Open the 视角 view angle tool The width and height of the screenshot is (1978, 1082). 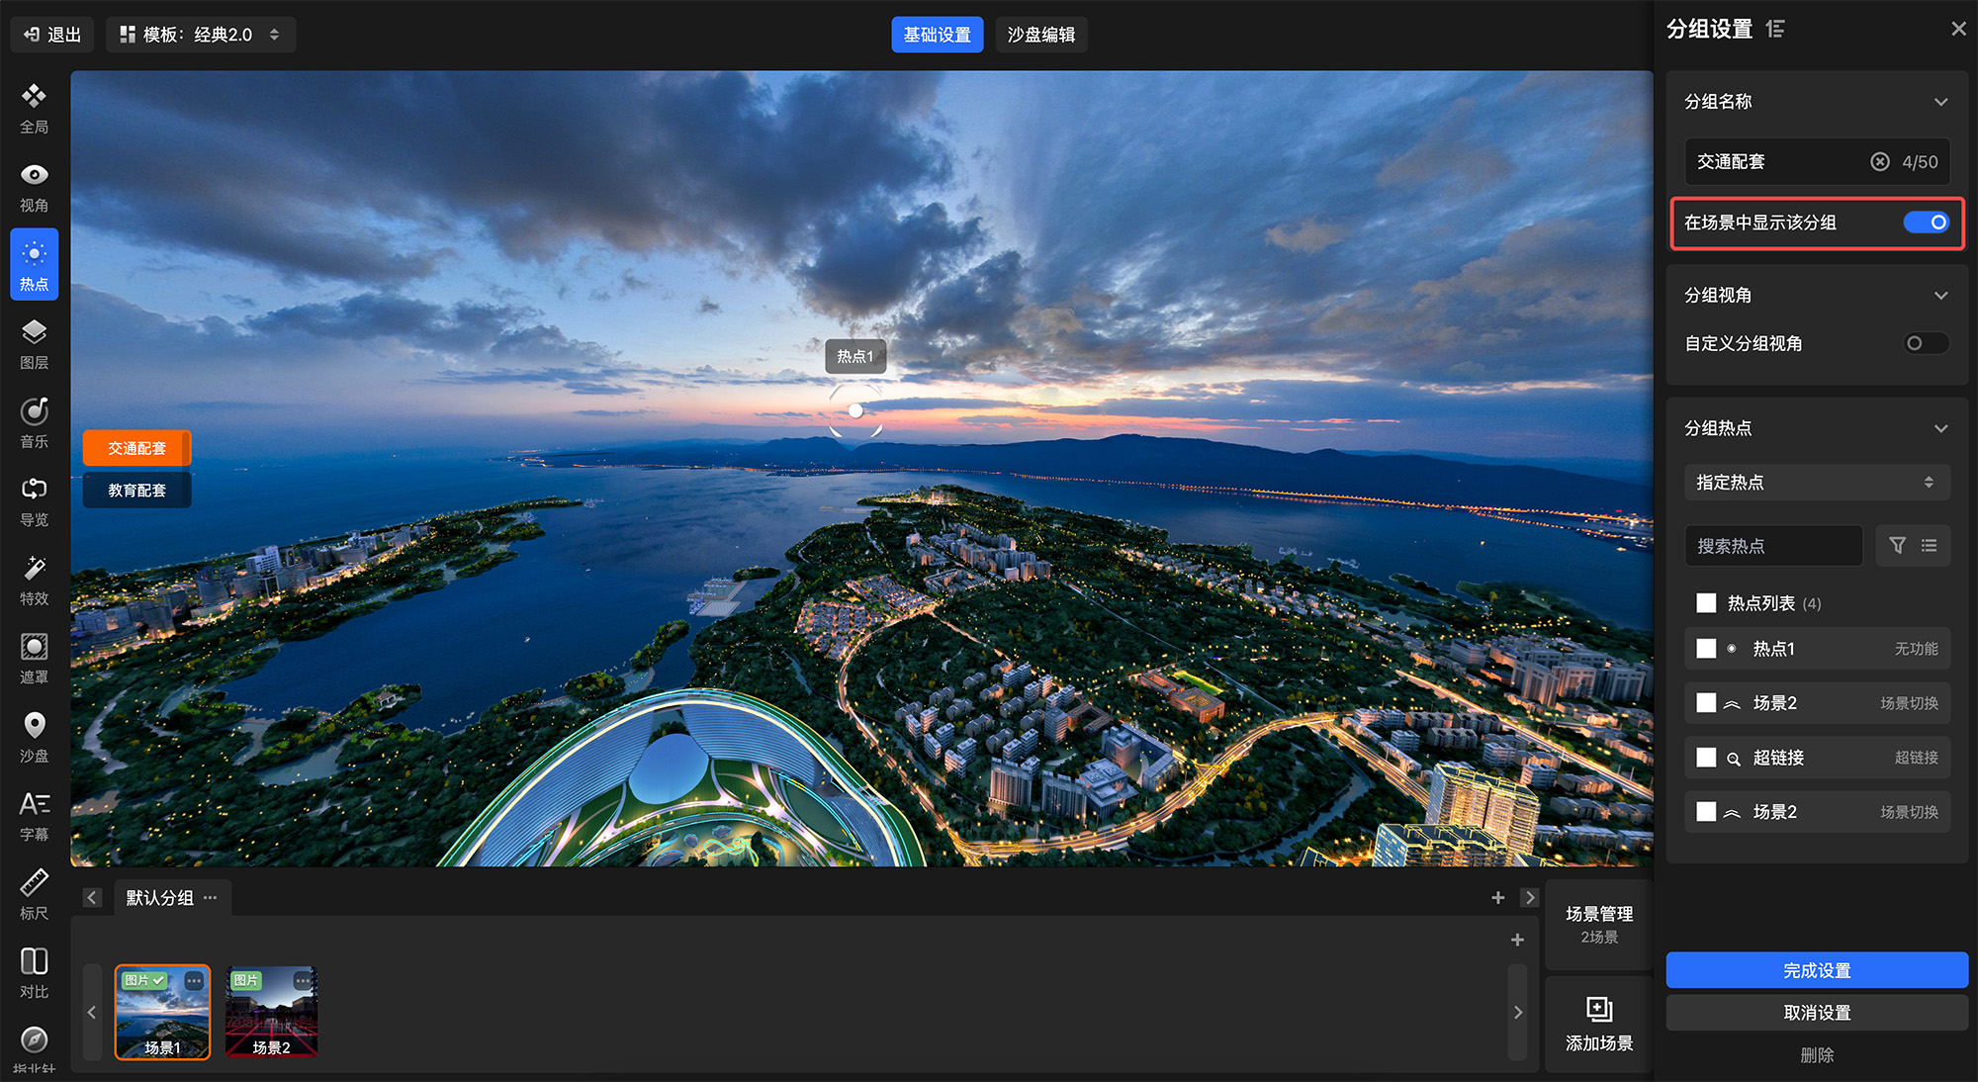(34, 186)
